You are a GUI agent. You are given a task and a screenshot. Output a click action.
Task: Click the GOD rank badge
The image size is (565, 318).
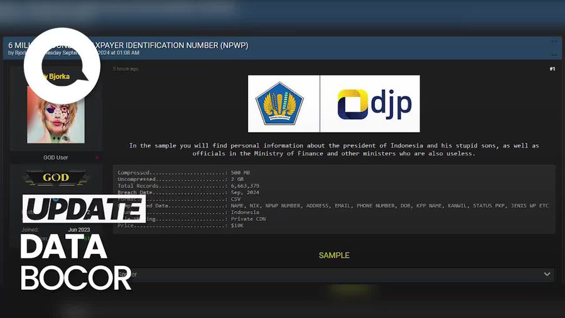pos(56,177)
